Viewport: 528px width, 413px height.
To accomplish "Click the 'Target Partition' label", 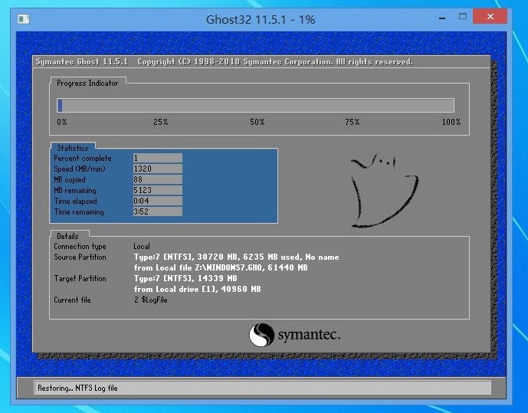I will 80,278.
